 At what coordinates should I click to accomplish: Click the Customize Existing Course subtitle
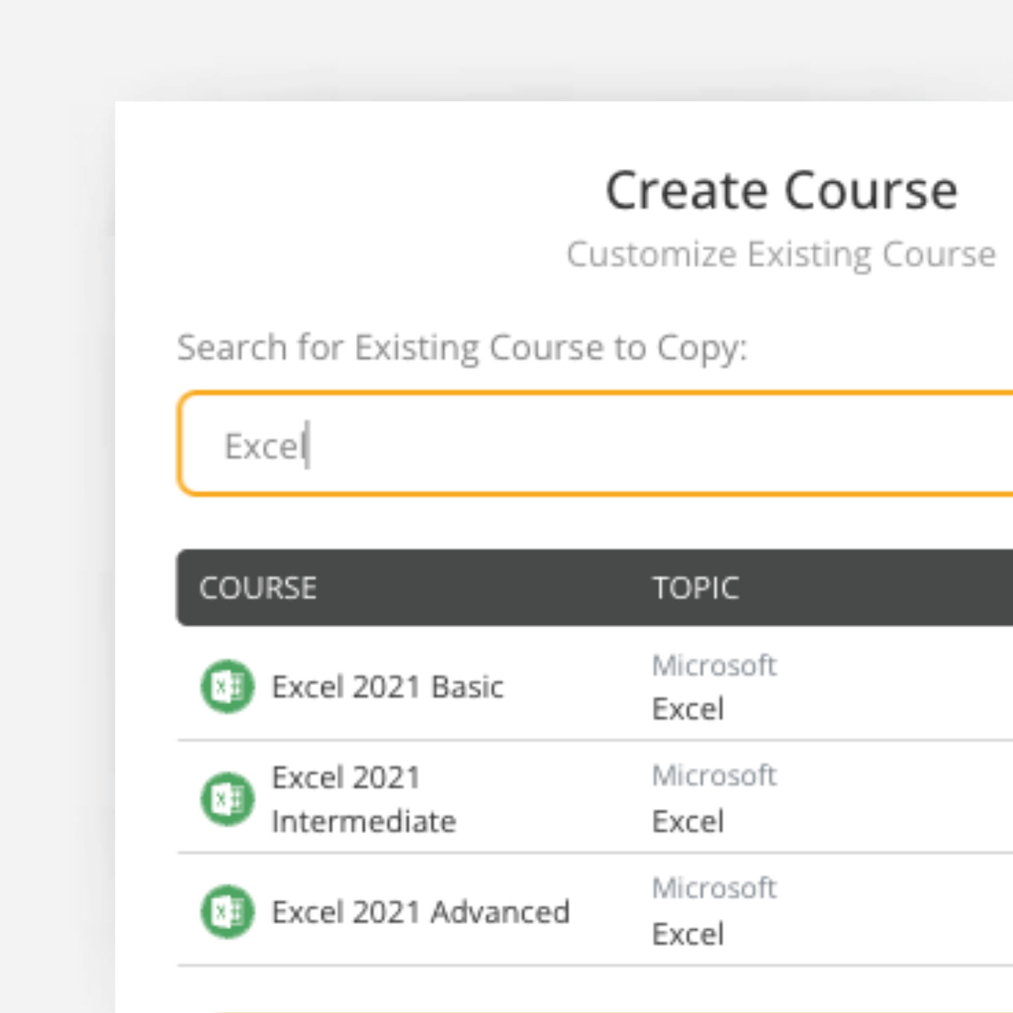pyautogui.click(x=781, y=254)
